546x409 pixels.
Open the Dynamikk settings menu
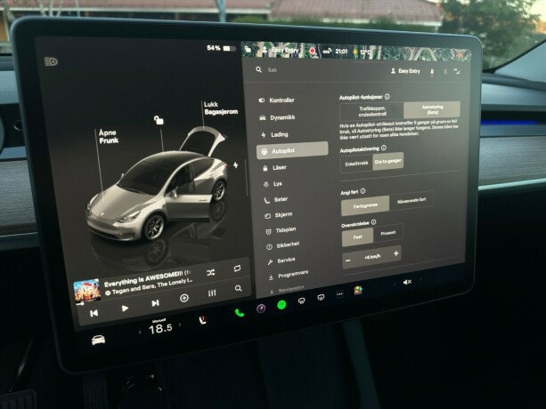[278, 117]
